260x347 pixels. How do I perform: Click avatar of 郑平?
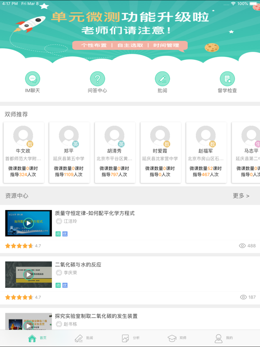click(69, 136)
